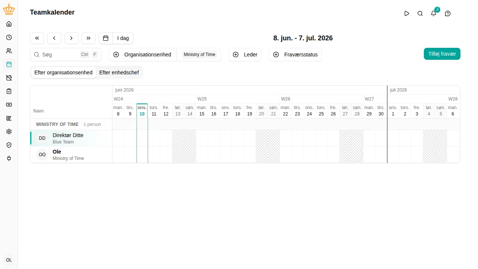Open the plug integrations icon in sidebar

pyautogui.click(x=9, y=158)
